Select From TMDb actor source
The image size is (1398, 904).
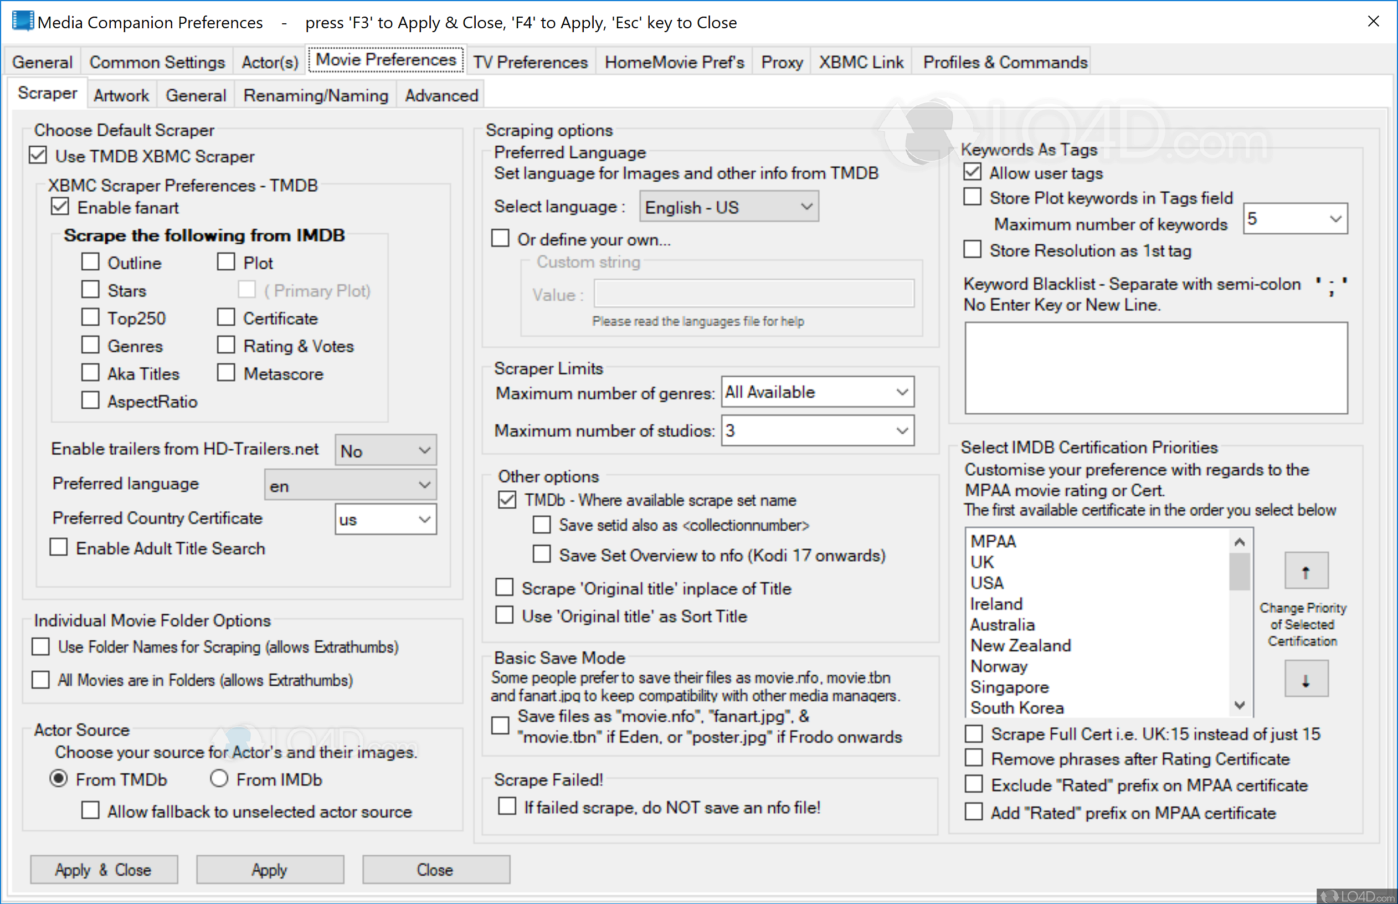click(59, 778)
